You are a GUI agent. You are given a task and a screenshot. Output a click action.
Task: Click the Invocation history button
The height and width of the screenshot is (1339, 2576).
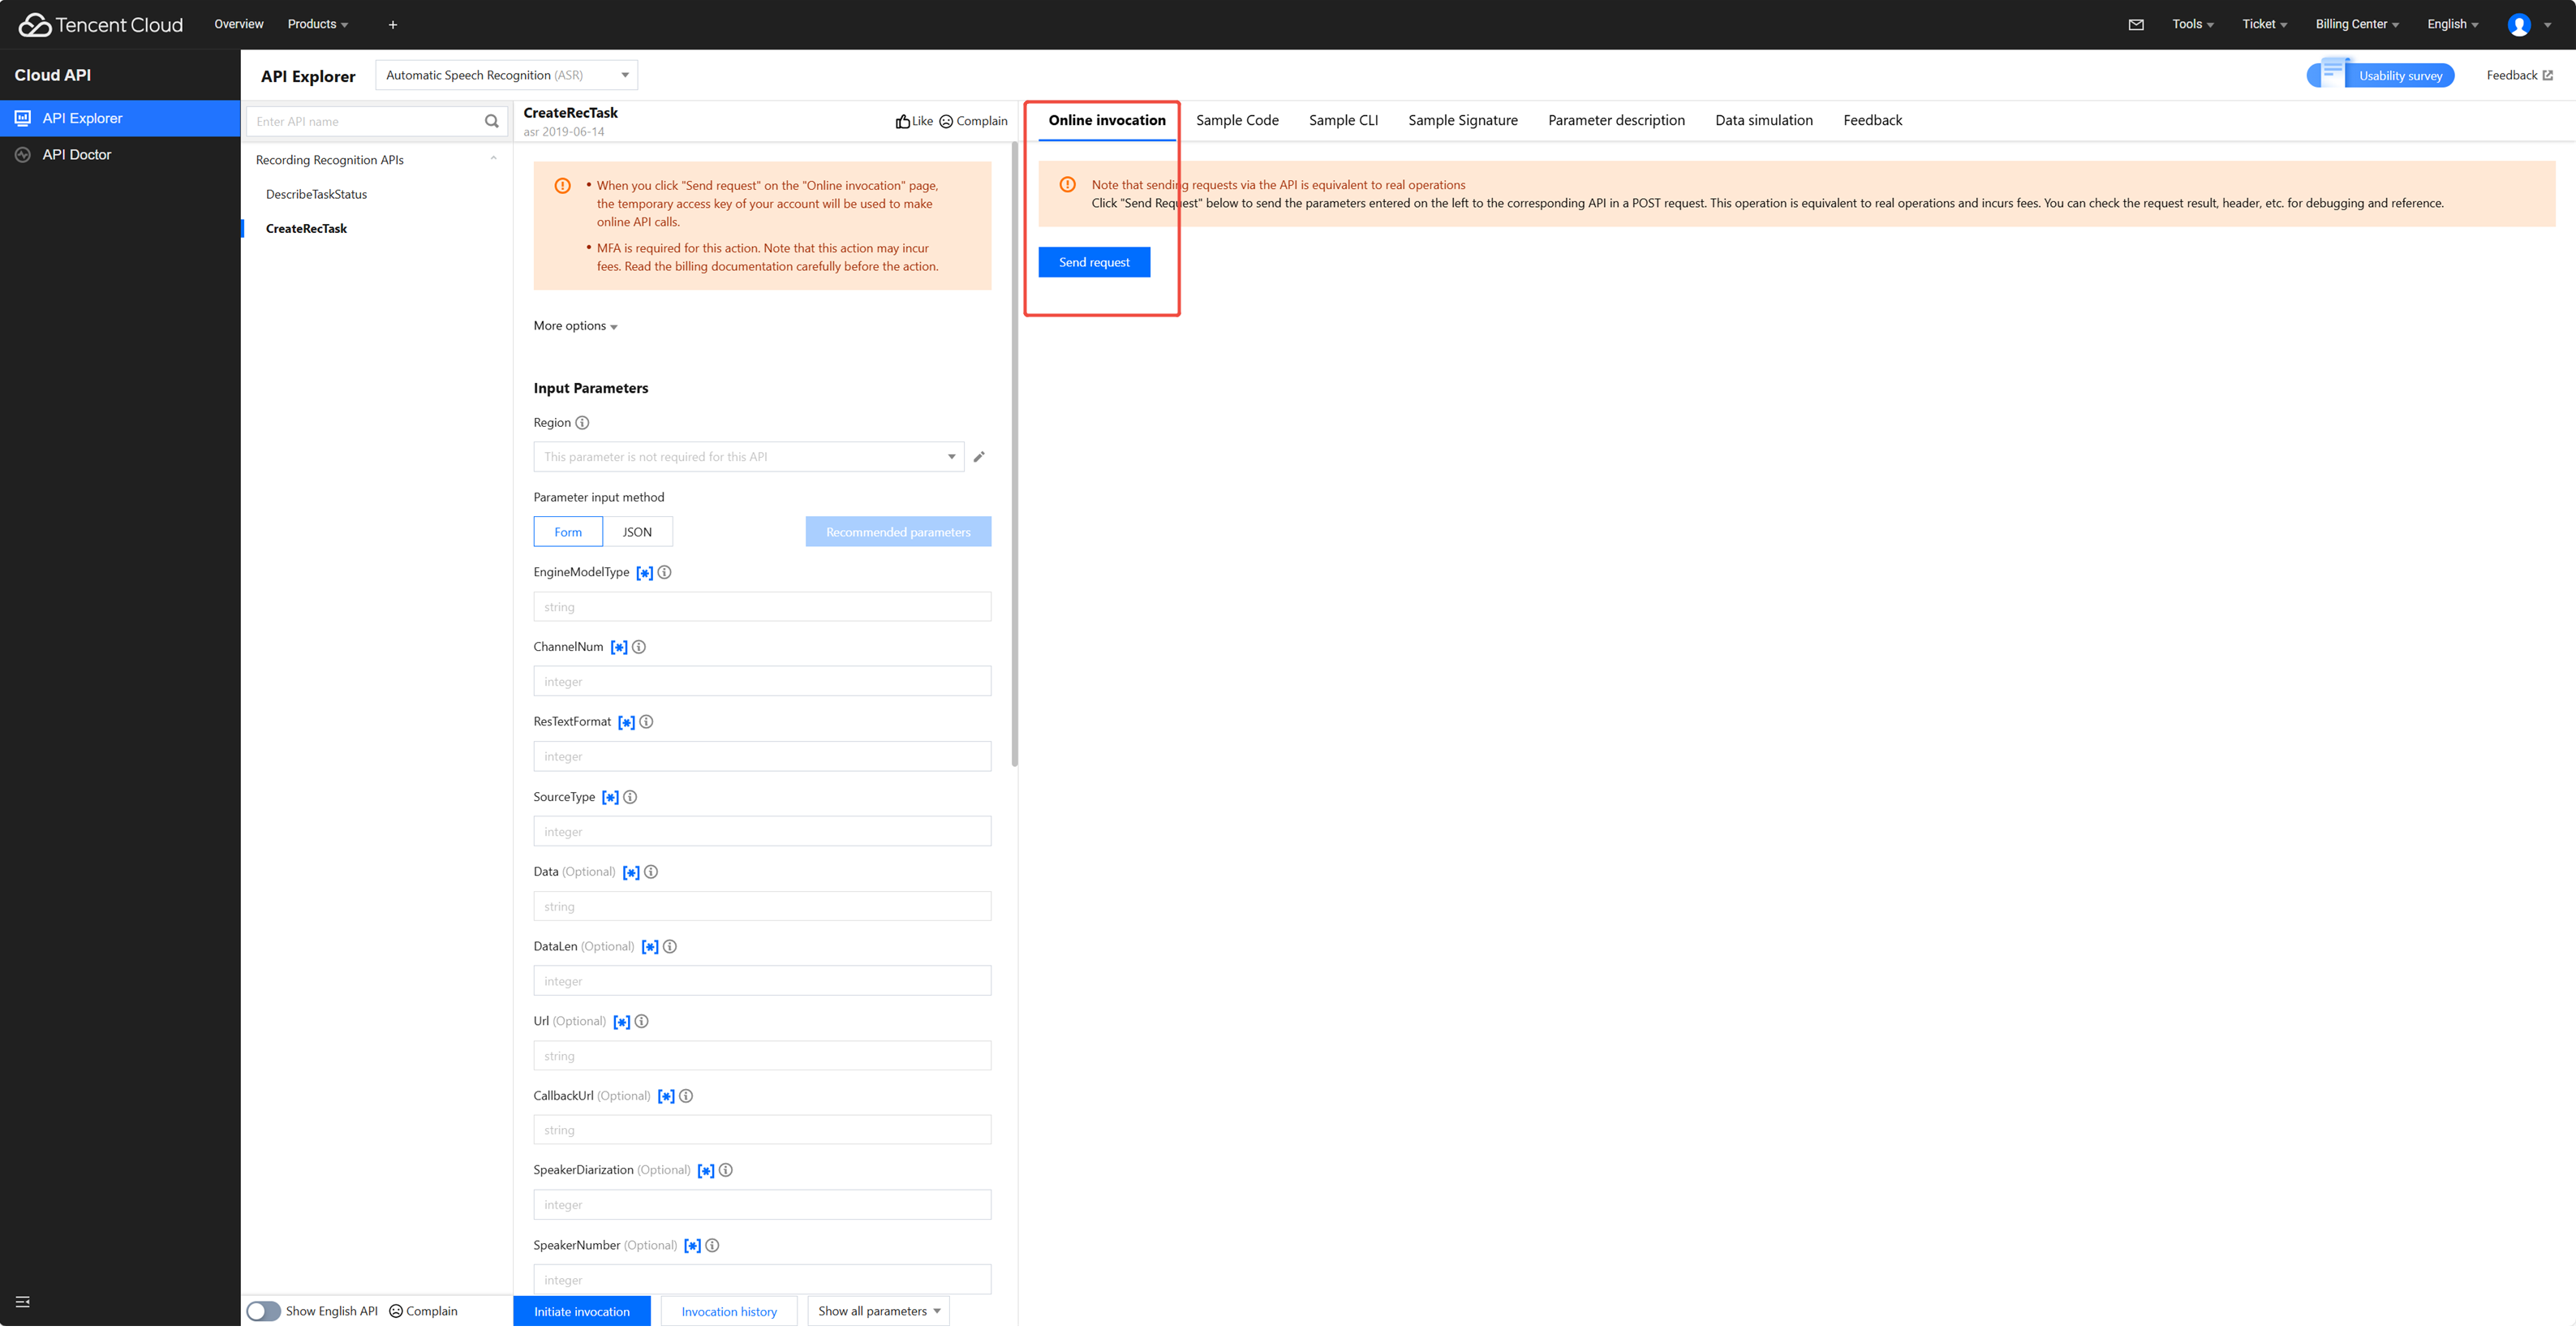pyautogui.click(x=729, y=1311)
